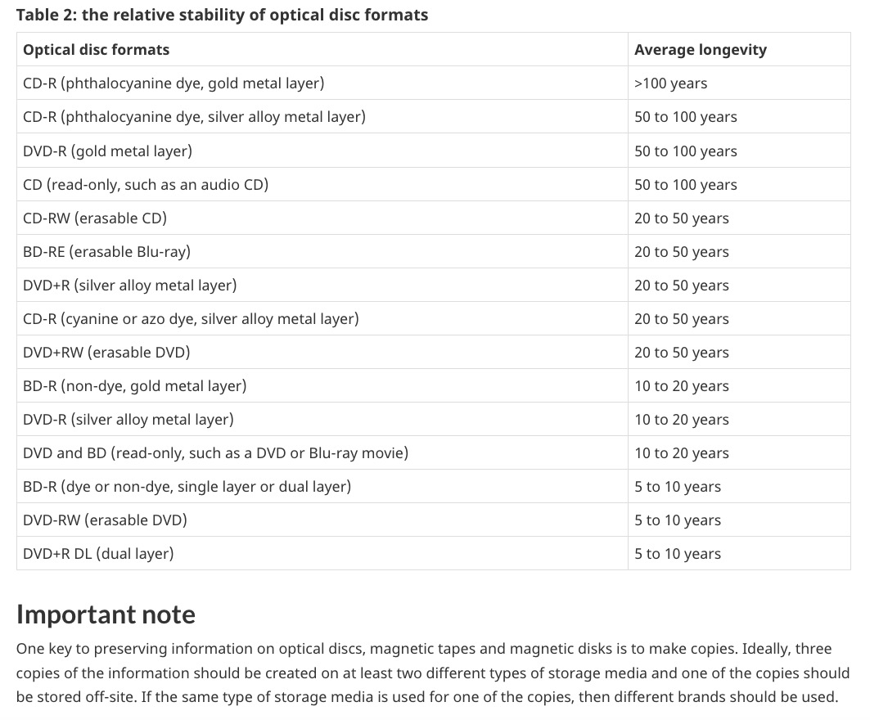Select the DVD and BD read-only row
870x720 pixels.
[x=433, y=453]
